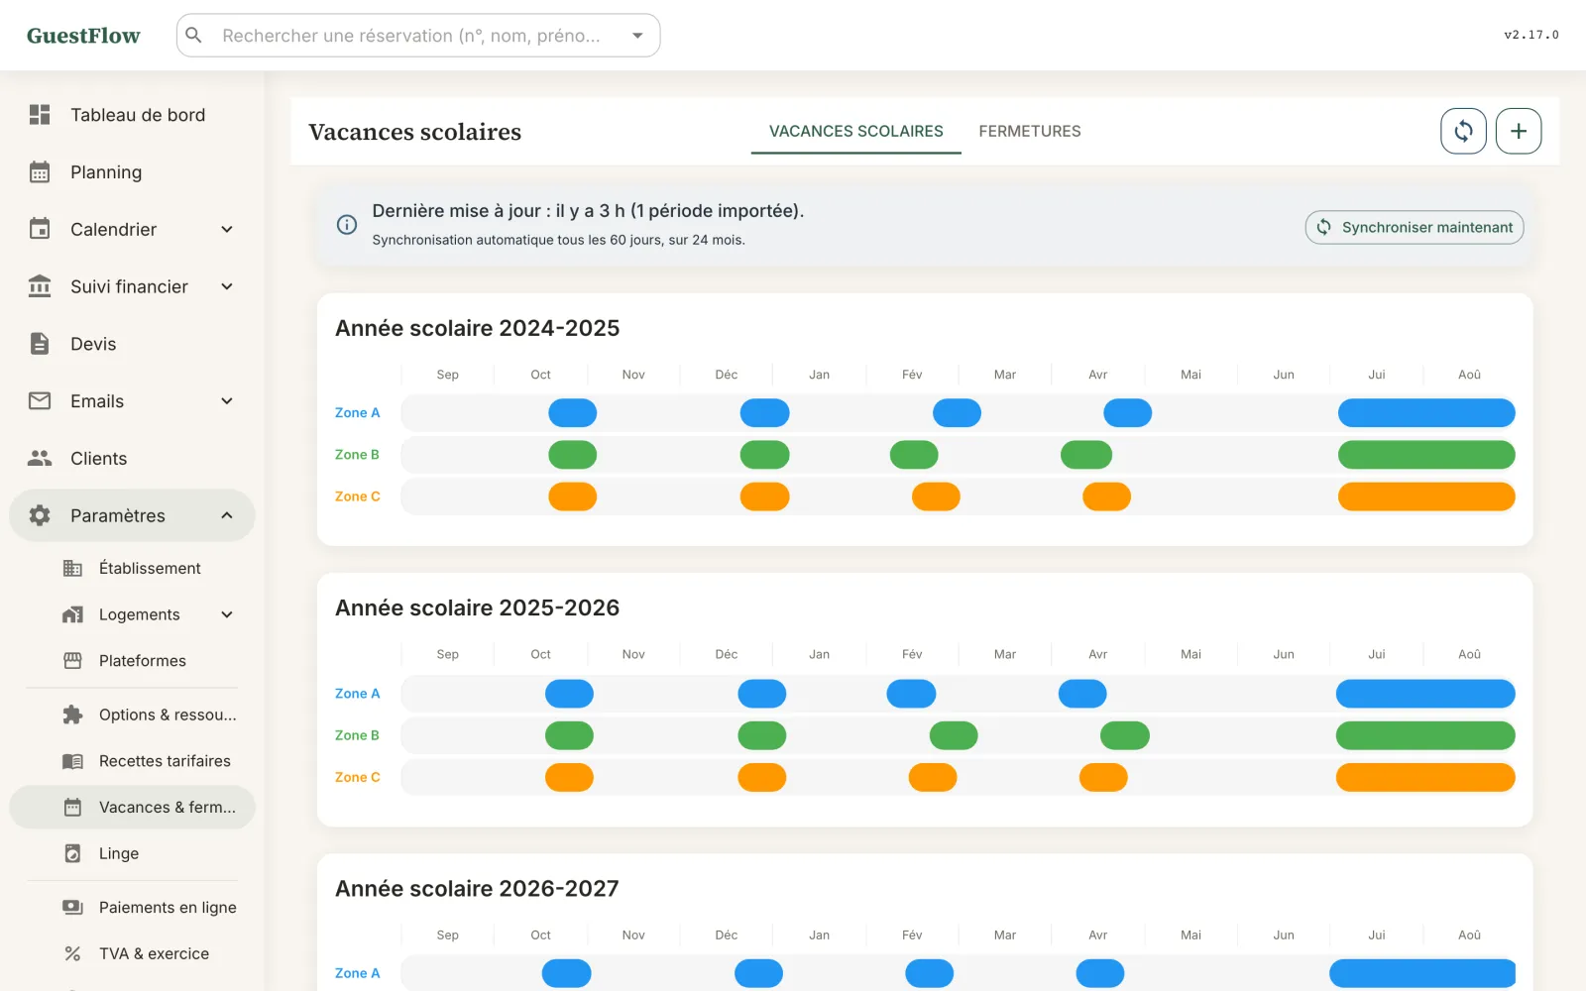This screenshot has width=1586, height=991.
Task: Click the Options & ressources puzzle icon
Action: pos(72,715)
